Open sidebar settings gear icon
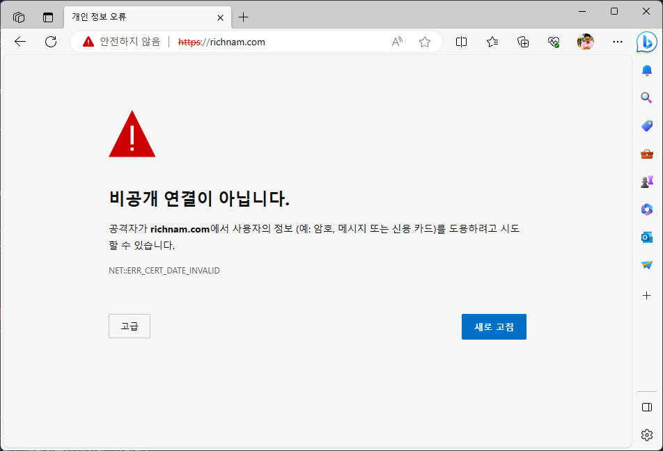 click(646, 434)
